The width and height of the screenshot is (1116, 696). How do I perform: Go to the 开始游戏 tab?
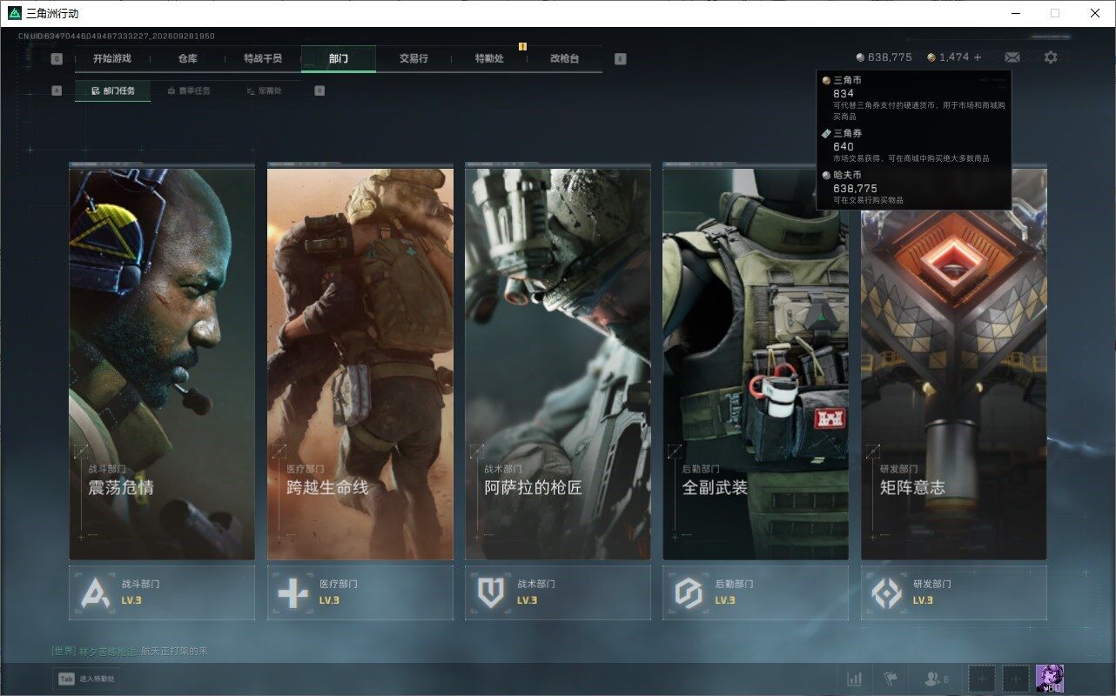pyautogui.click(x=112, y=58)
